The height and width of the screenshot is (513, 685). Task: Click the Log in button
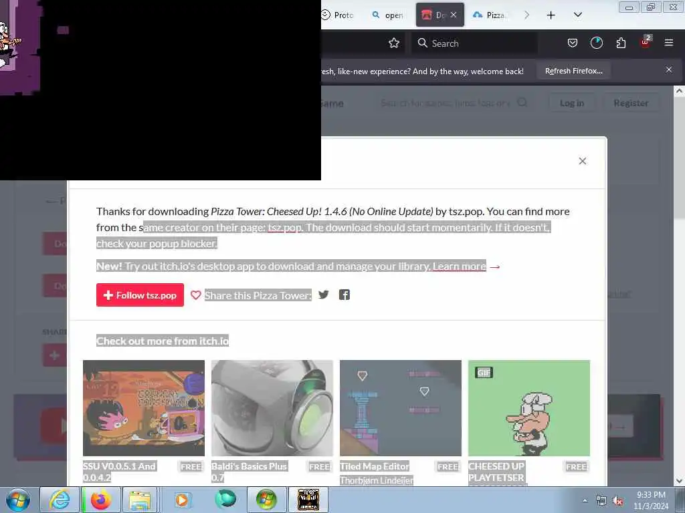pos(572,103)
